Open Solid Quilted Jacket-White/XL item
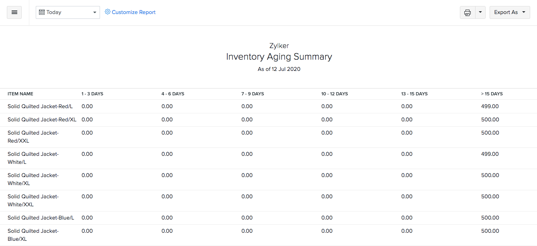The image size is (537, 246). click(33, 179)
